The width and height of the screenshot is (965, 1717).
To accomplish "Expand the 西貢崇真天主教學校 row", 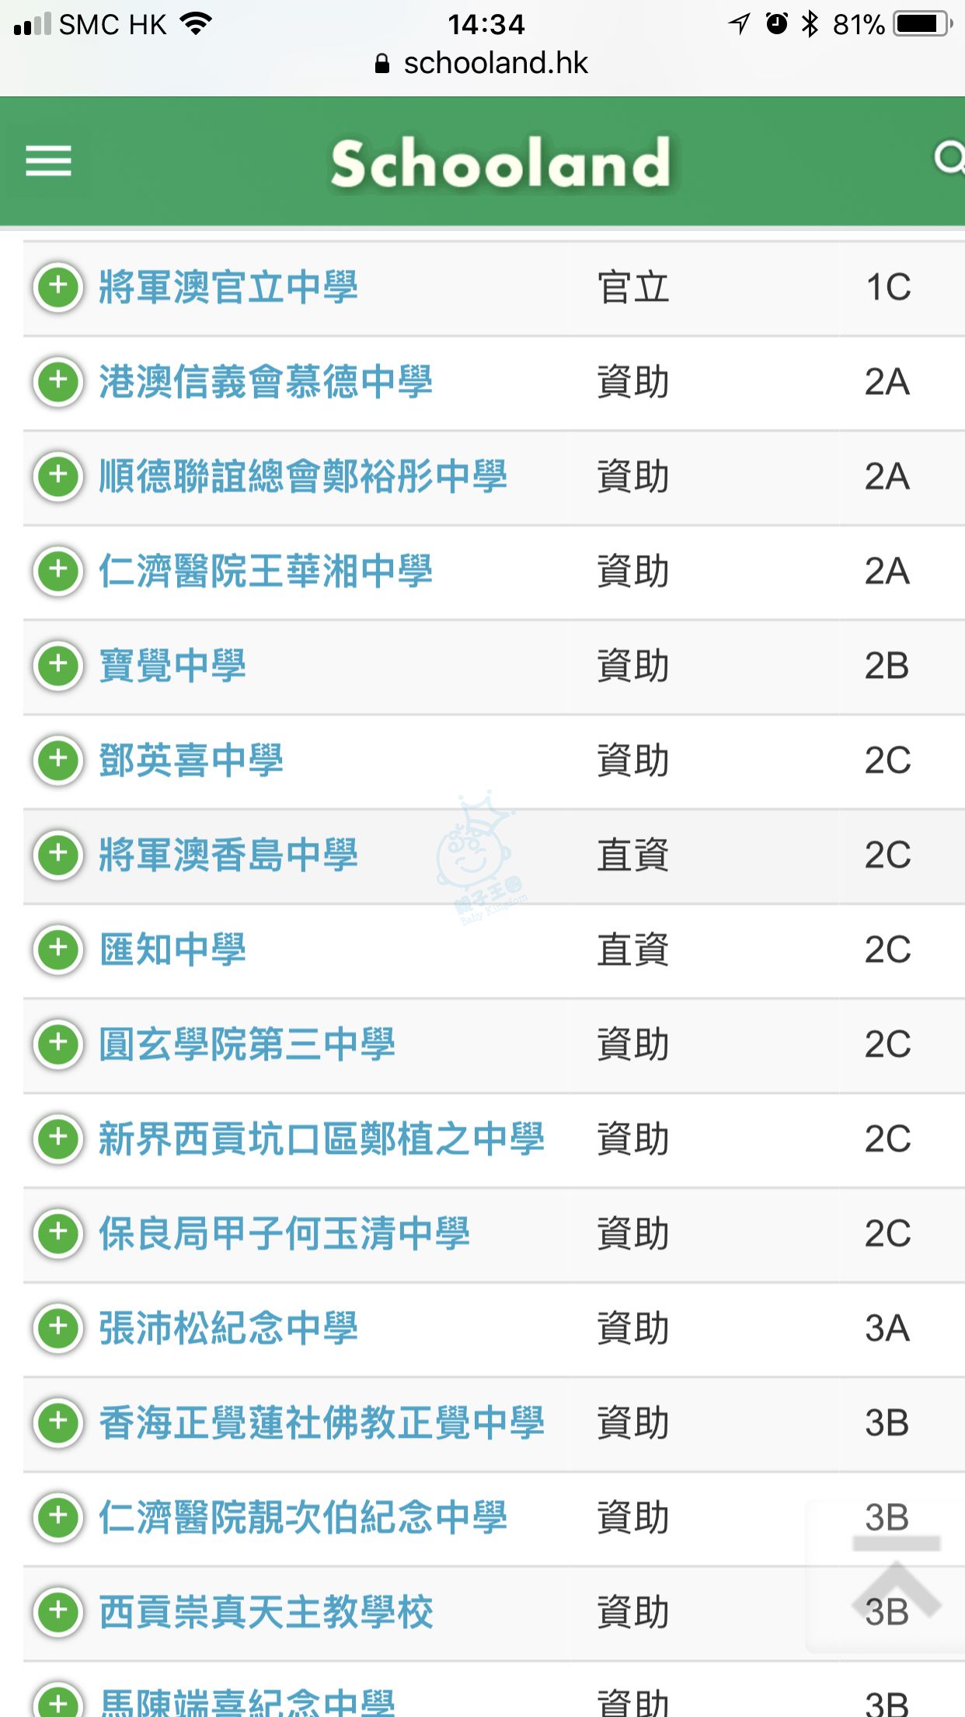I will coord(58,1611).
